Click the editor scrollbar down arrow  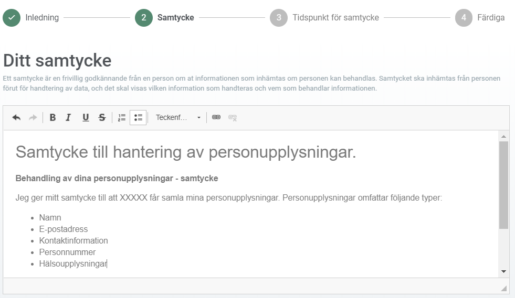point(503,271)
